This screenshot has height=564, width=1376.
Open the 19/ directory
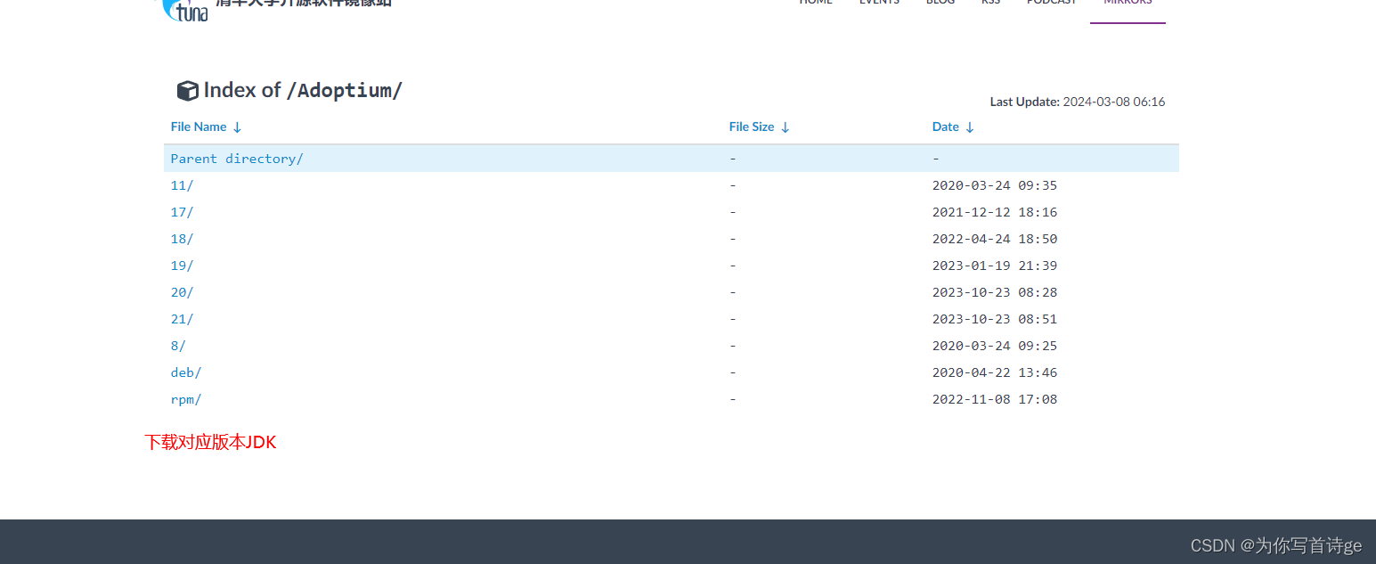[x=182, y=266]
